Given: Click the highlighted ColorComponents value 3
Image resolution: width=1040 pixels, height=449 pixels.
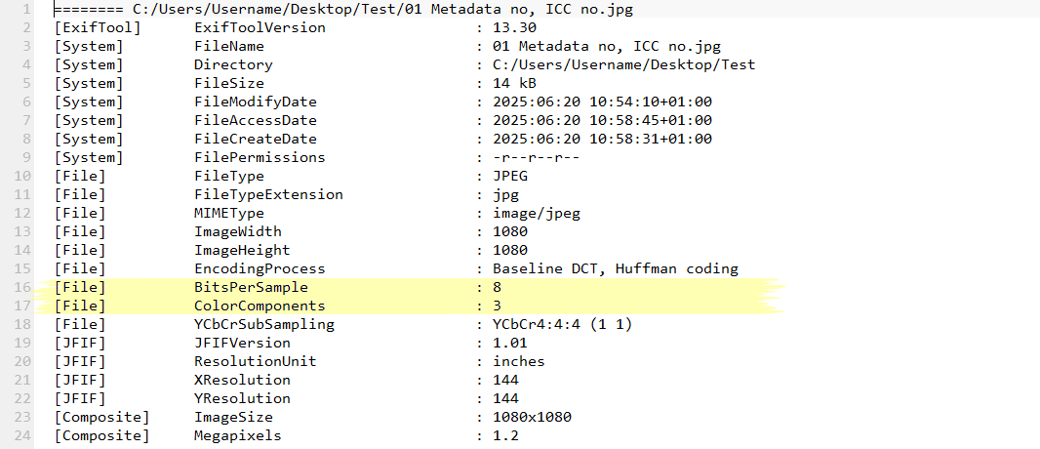Looking at the screenshot, I should coord(498,306).
